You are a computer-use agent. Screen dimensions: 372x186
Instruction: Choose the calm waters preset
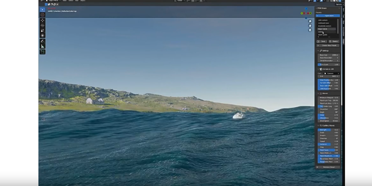pos(323,20)
